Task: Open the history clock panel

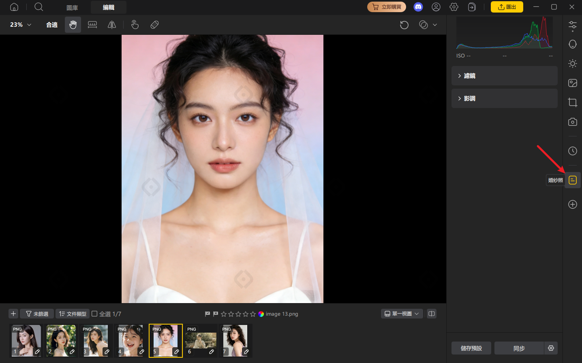Action: pos(573,151)
